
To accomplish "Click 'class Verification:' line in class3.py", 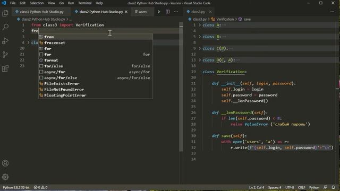I will [x=224, y=72].
